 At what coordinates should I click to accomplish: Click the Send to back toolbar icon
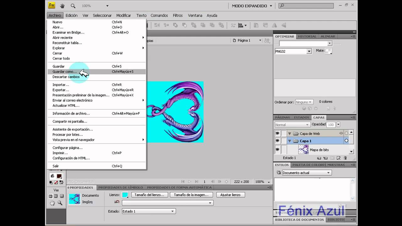(x=221, y=25)
